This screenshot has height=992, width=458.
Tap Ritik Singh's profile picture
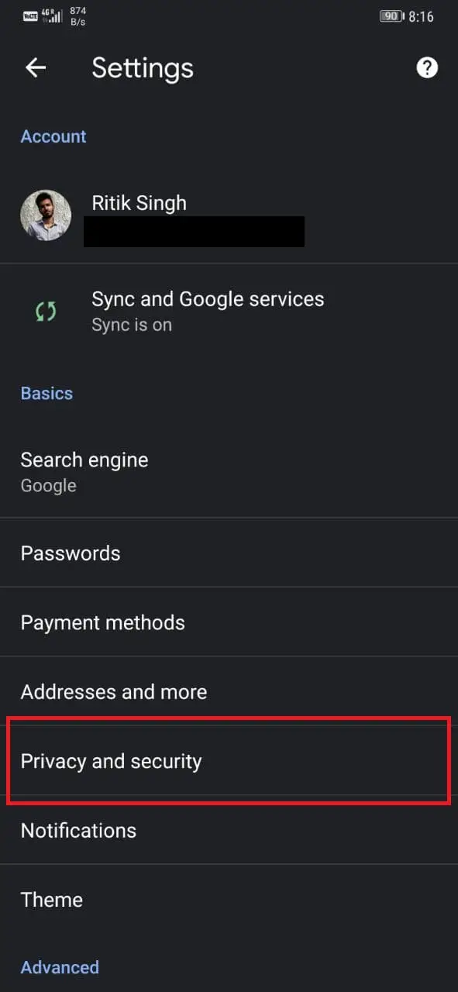(x=46, y=215)
